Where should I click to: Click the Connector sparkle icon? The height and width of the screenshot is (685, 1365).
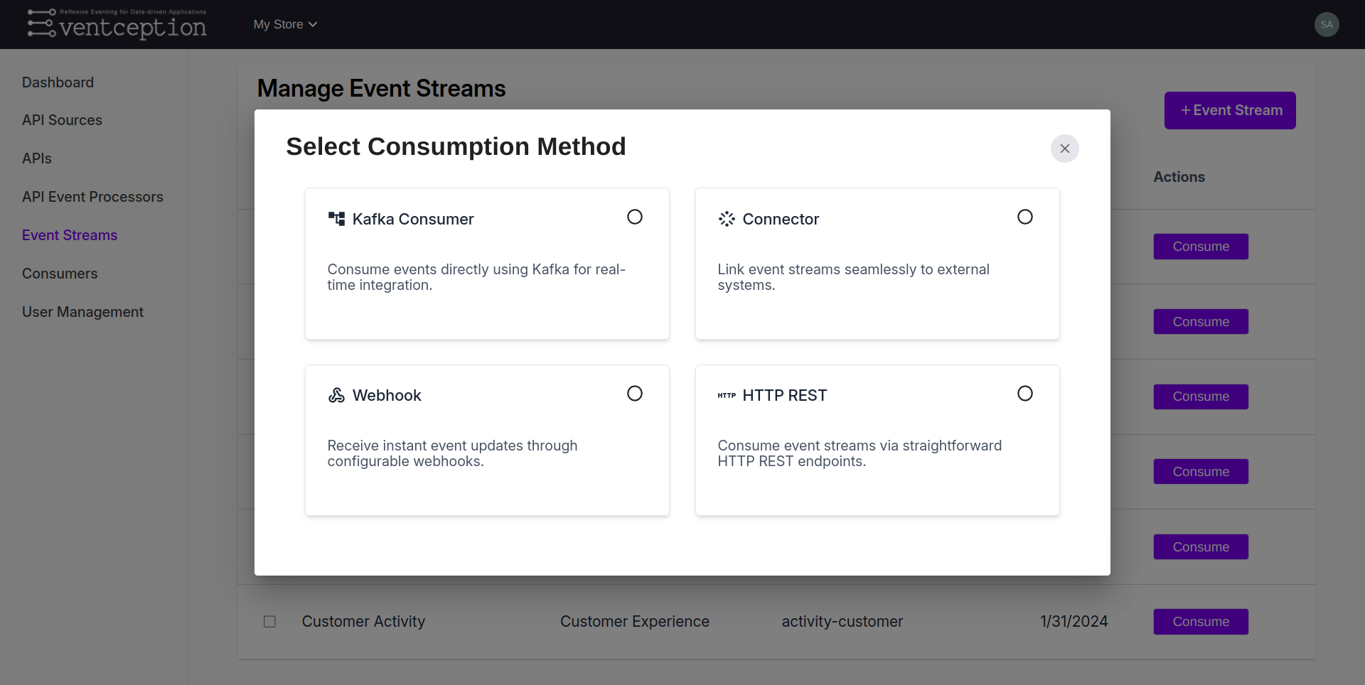pos(727,219)
